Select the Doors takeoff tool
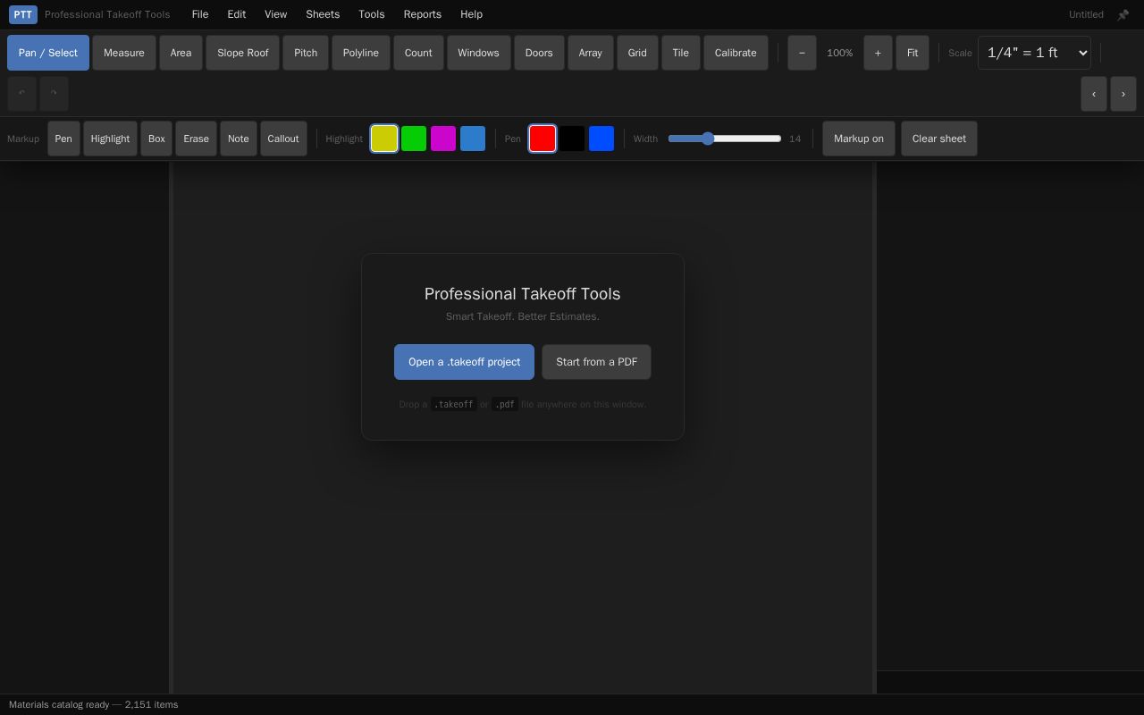 click(539, 53)
